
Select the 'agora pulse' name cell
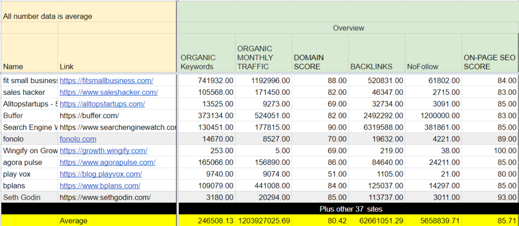tap(29, 163)
